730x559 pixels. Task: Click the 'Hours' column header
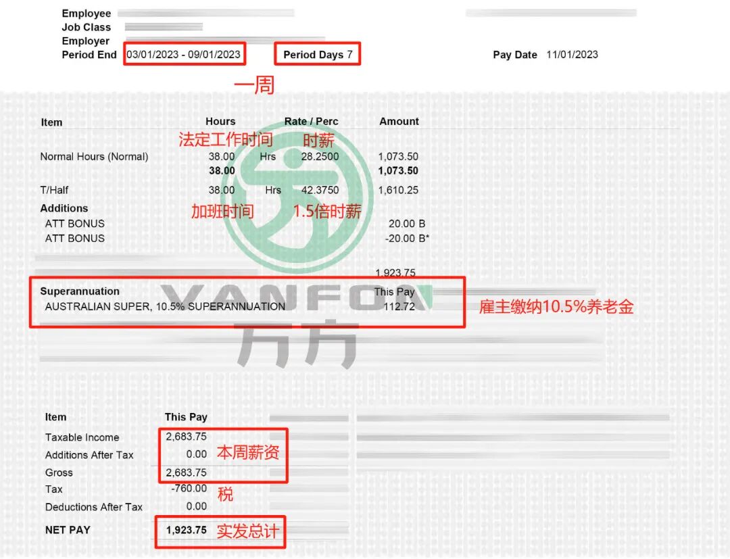coord(220,122)
